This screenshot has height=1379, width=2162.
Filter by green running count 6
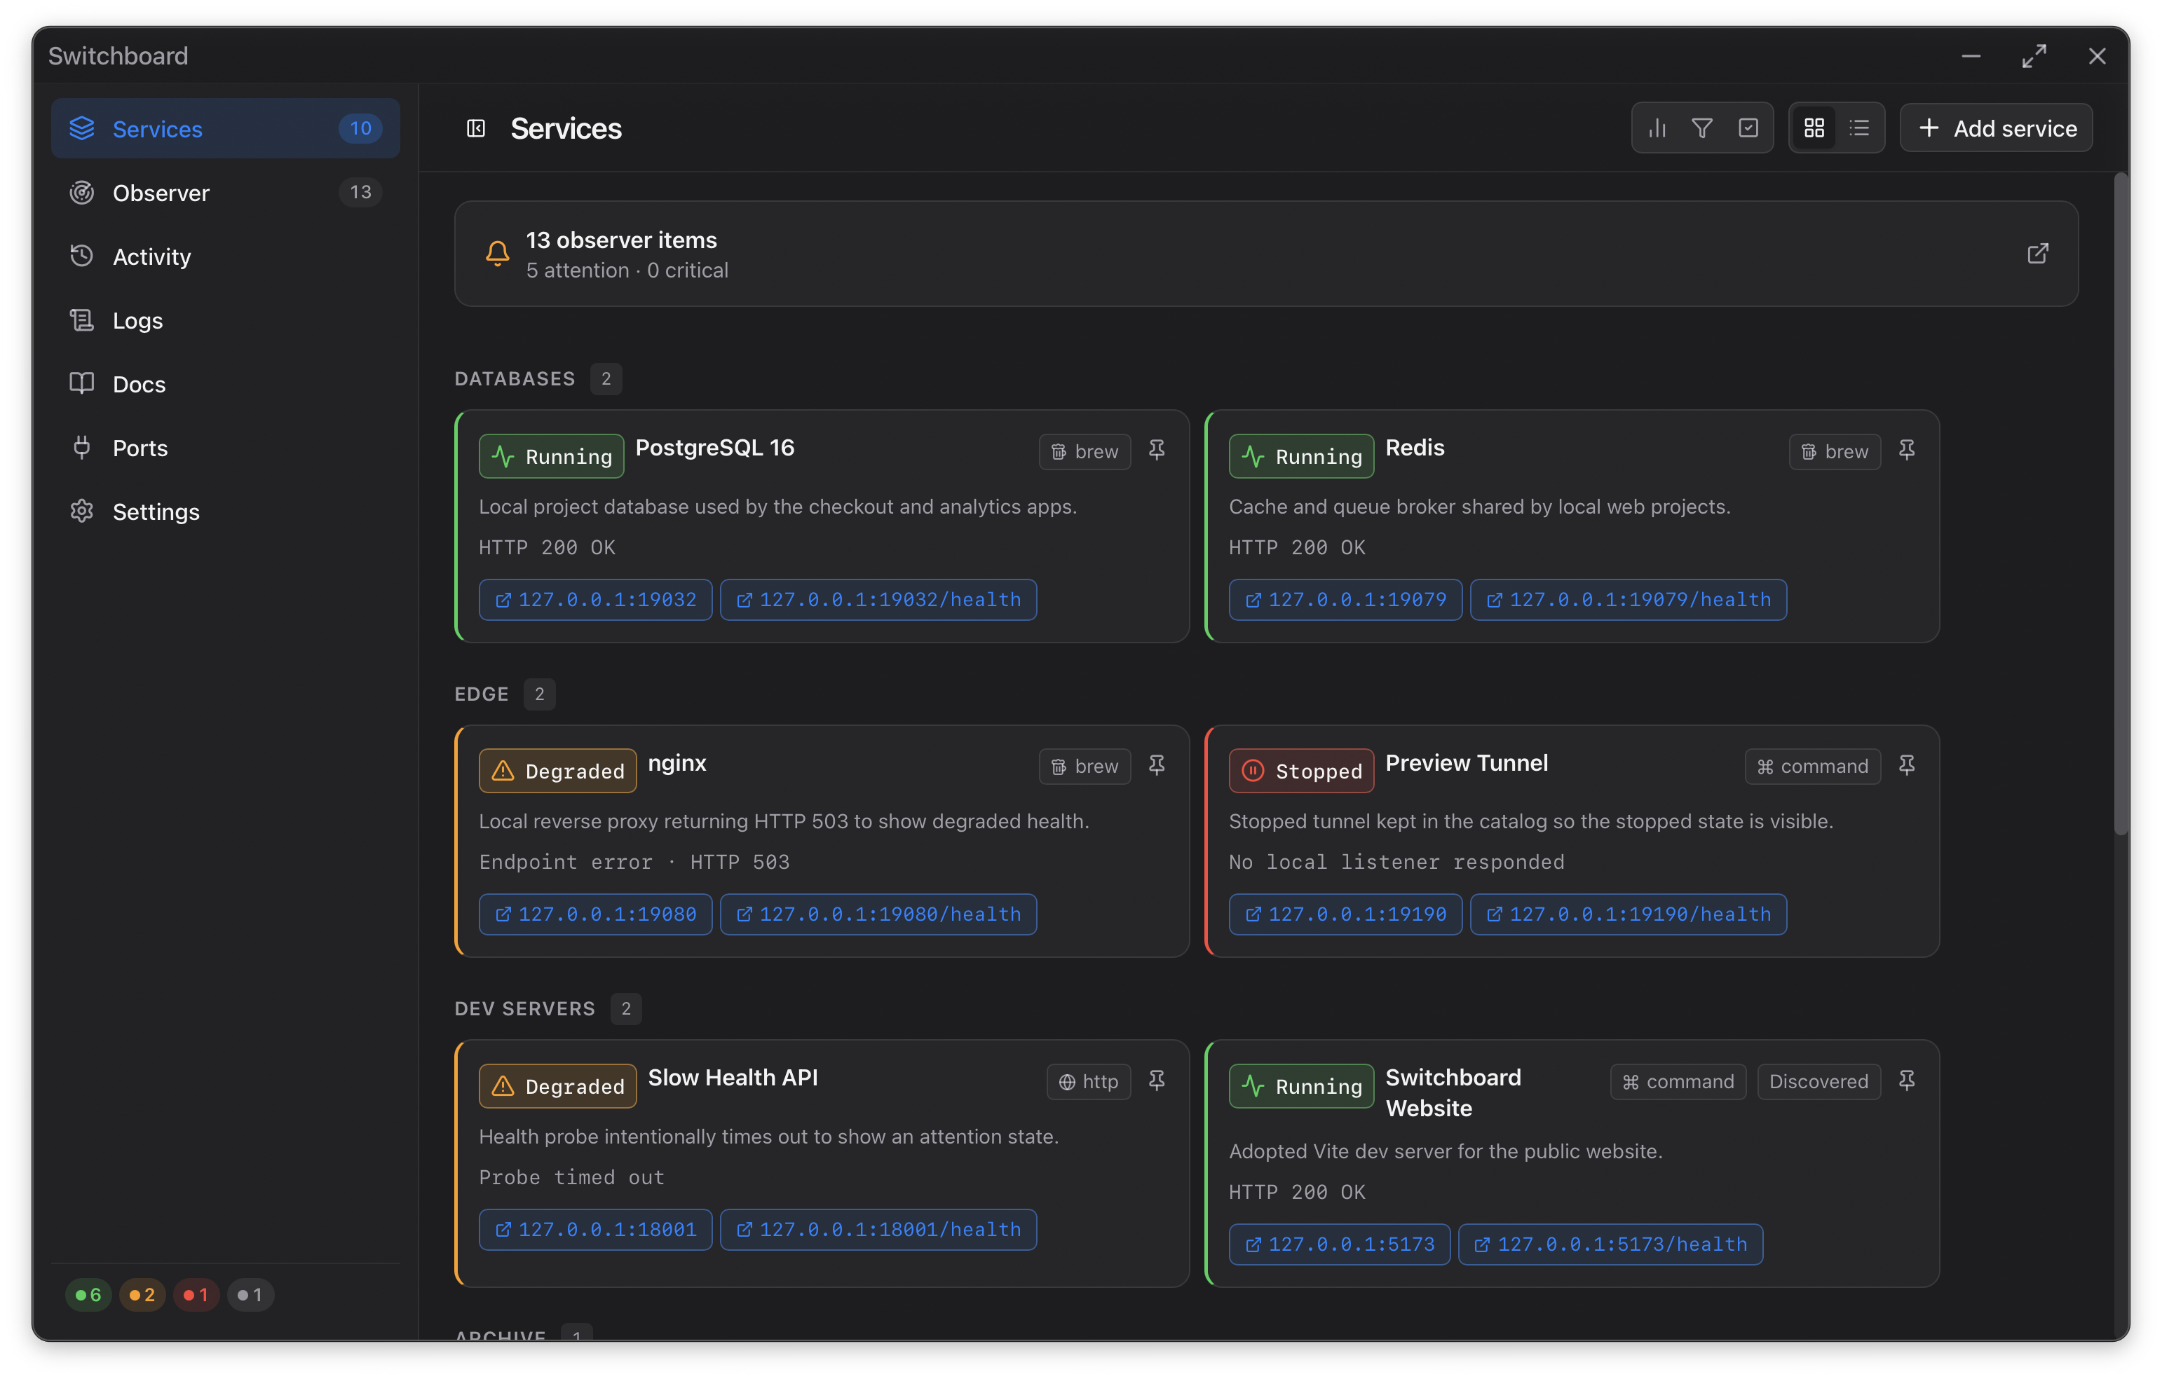point(88,1295)
